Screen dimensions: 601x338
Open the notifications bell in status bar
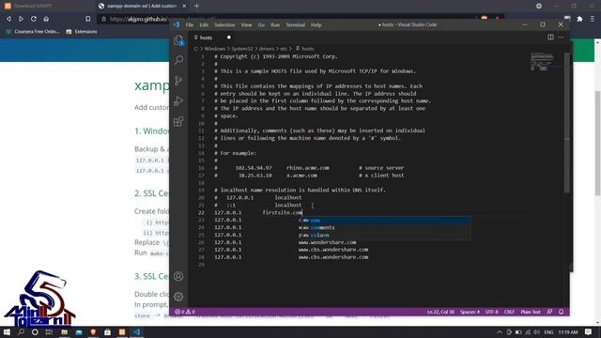pos(562,312)
